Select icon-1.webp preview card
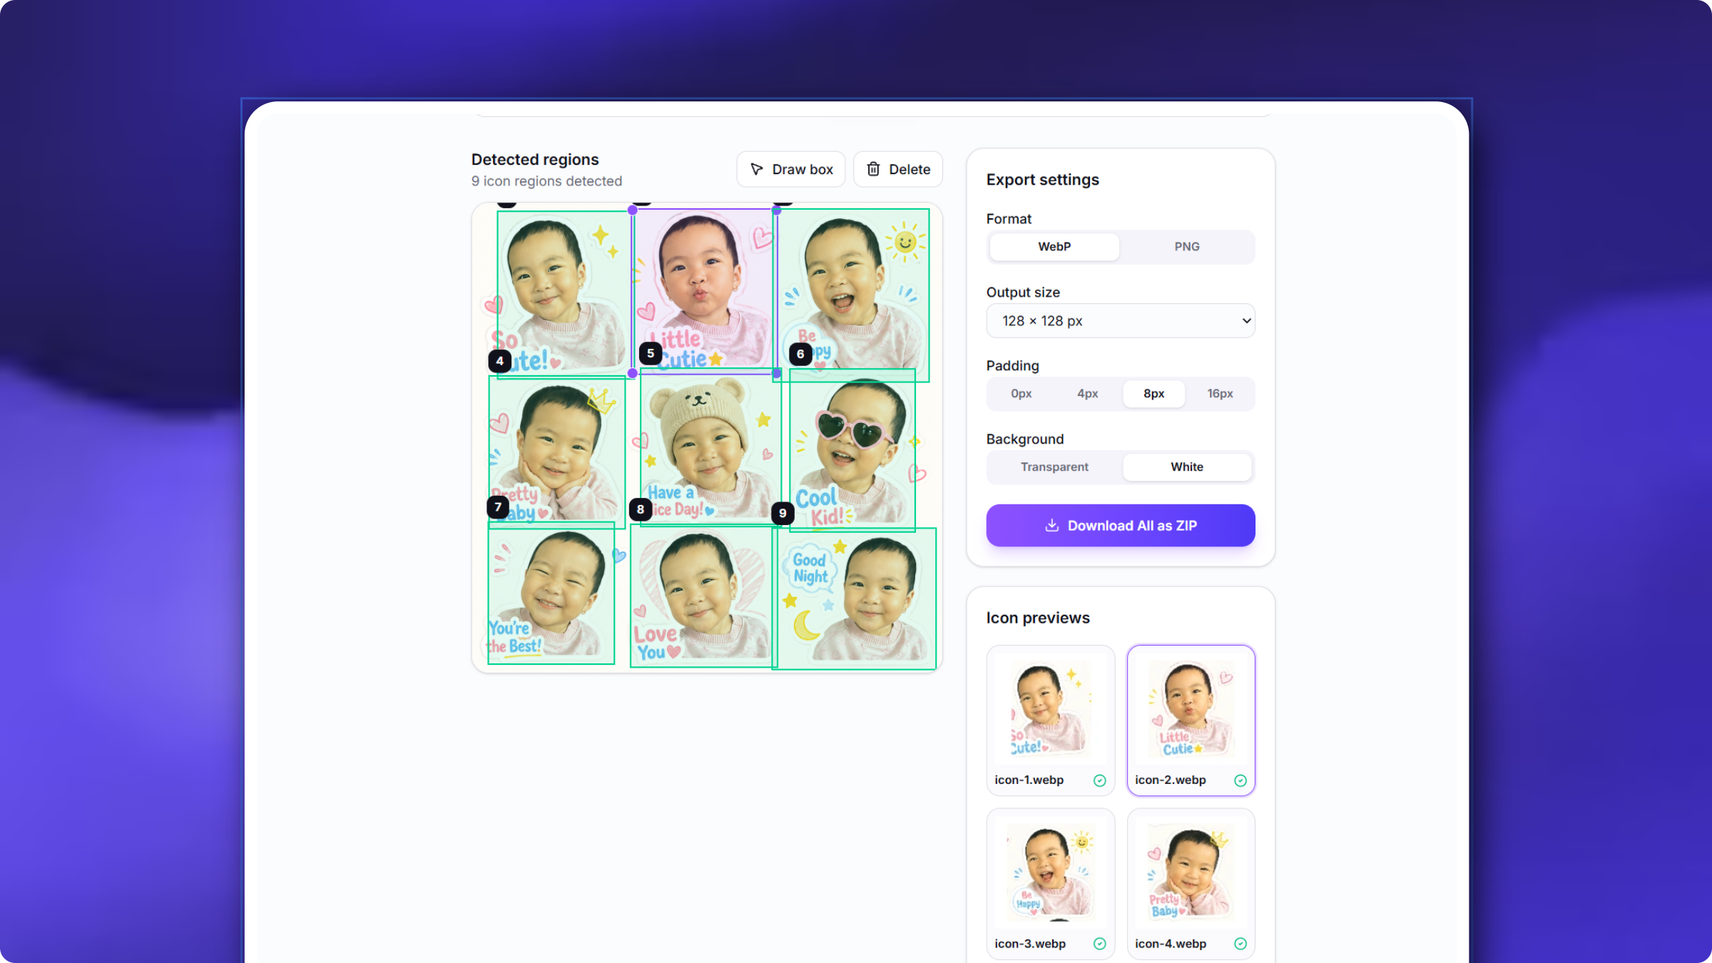The image size is (1712, 963). [1050, 720]
